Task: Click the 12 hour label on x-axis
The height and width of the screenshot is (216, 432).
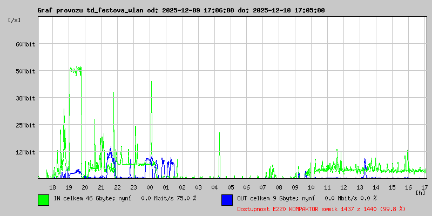Action: [x=343, y=187]
